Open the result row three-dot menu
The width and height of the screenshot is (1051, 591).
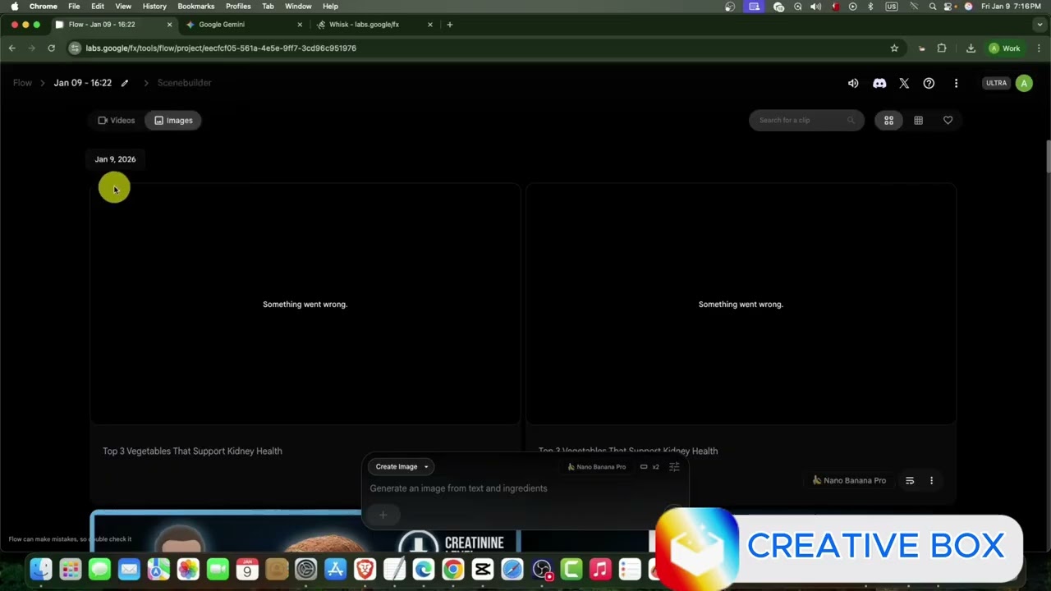[931, 481]
